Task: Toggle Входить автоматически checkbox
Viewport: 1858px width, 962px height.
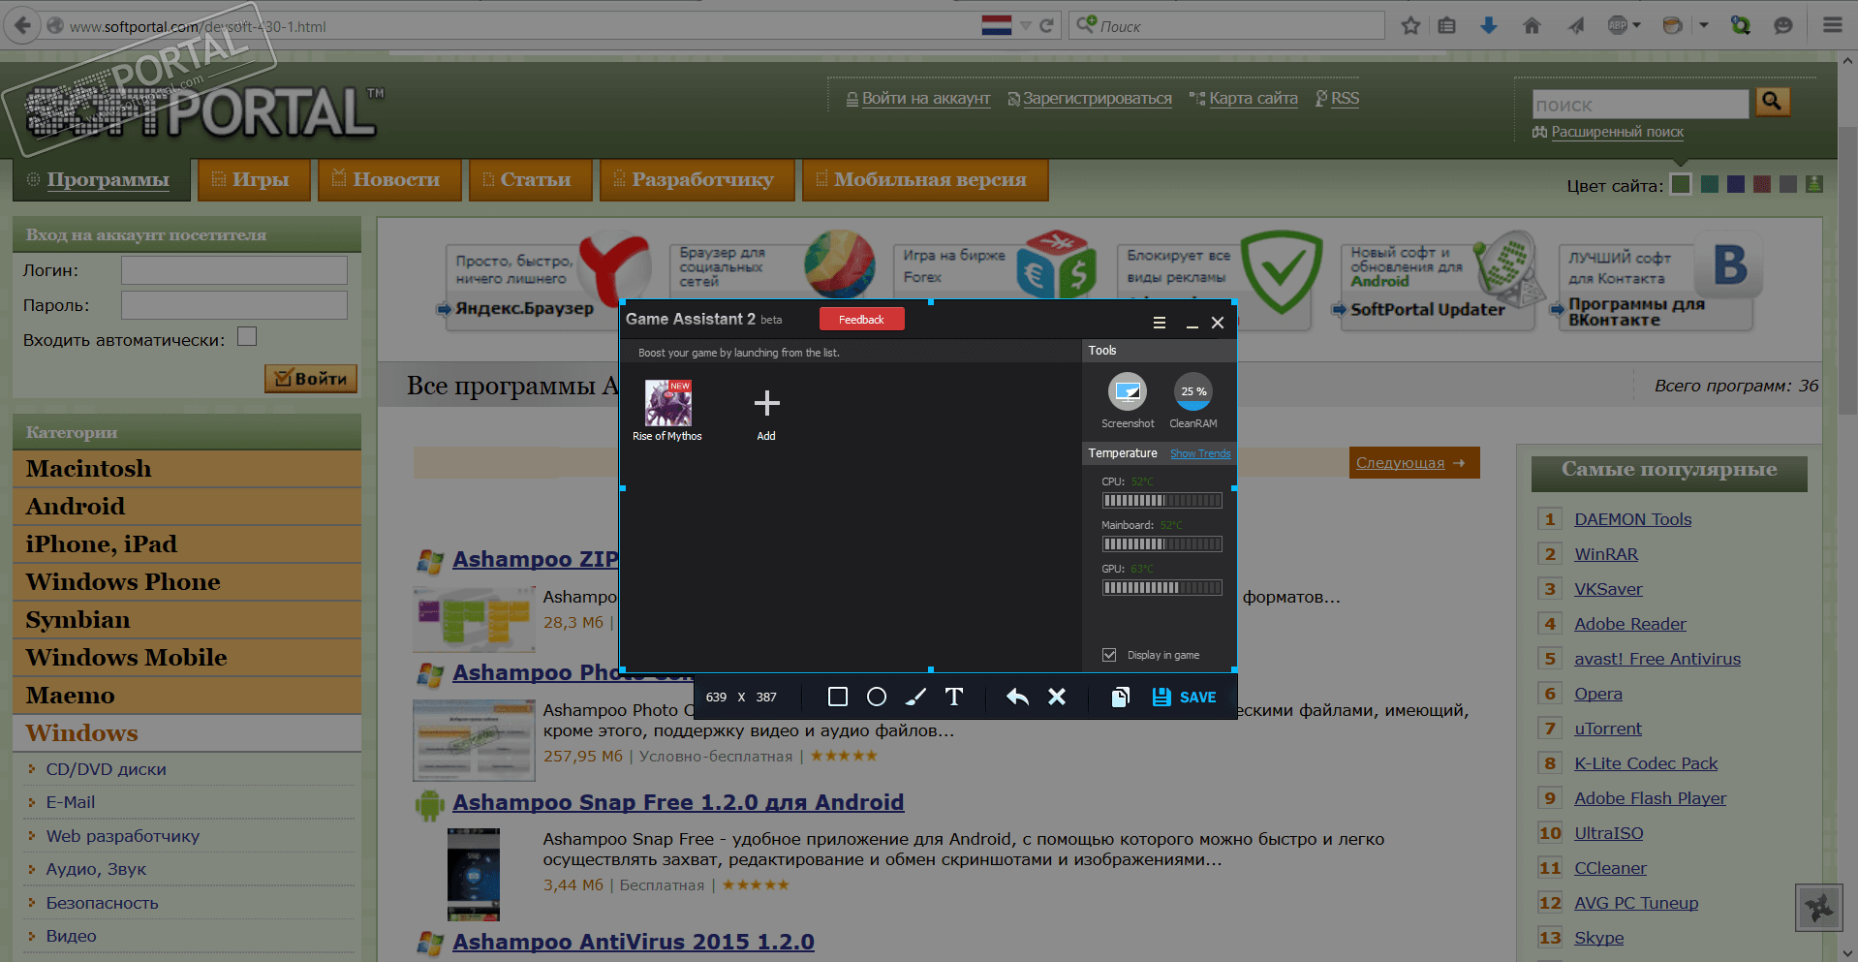Action: pos(247,336)
